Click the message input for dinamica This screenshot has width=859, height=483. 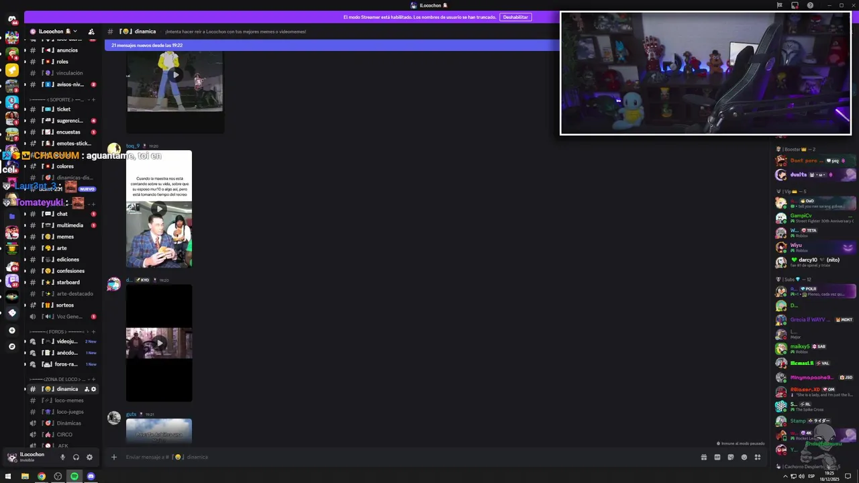click(x=403, y=457)
